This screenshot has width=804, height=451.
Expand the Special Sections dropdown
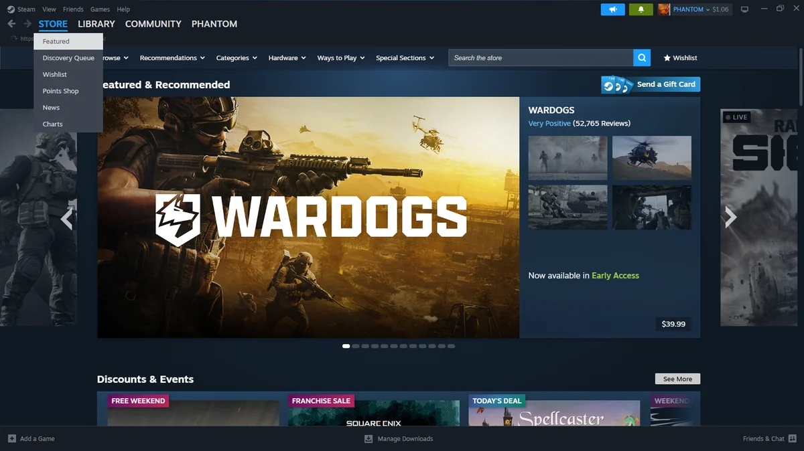pos(405,58)
